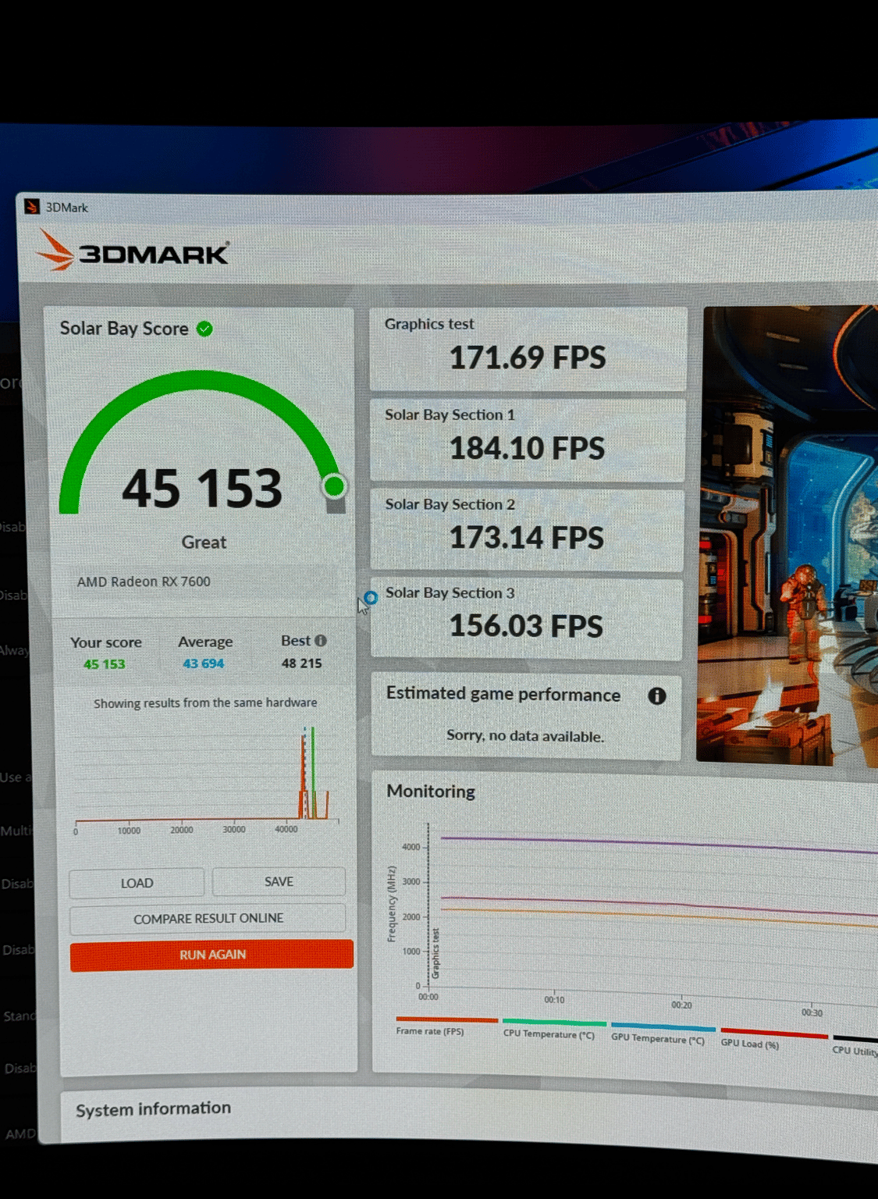
Task: Open info icon for Estimated game performance
Action: 656,696
